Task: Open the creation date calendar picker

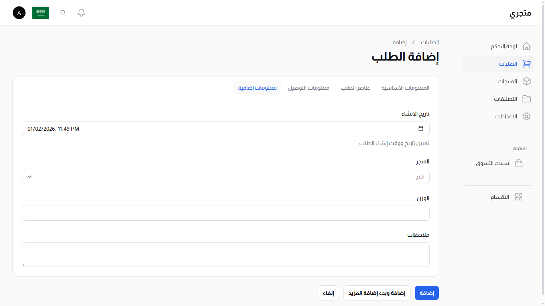Action: pos(421,129)
